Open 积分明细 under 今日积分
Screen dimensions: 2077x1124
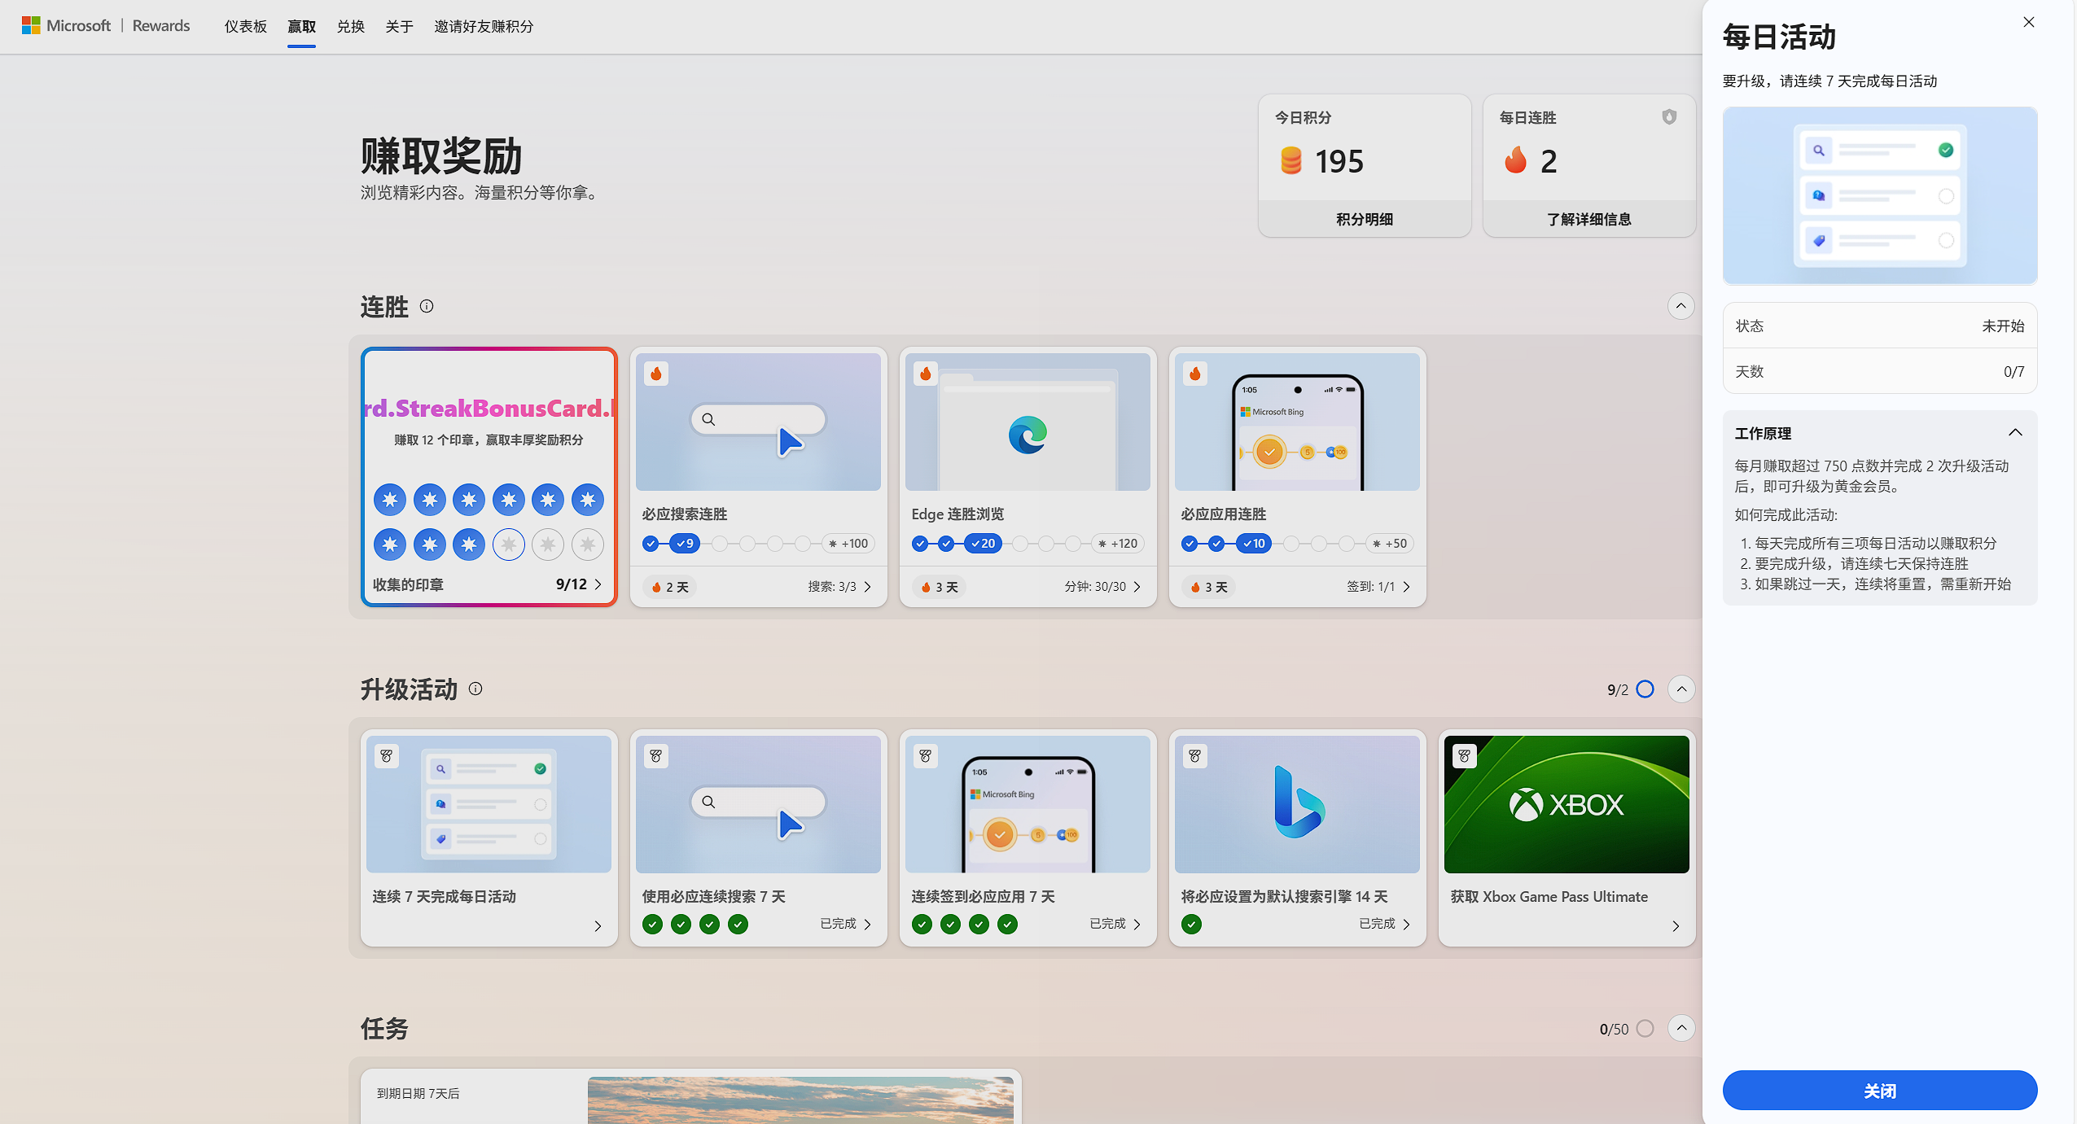click(x=1364, y=219)
